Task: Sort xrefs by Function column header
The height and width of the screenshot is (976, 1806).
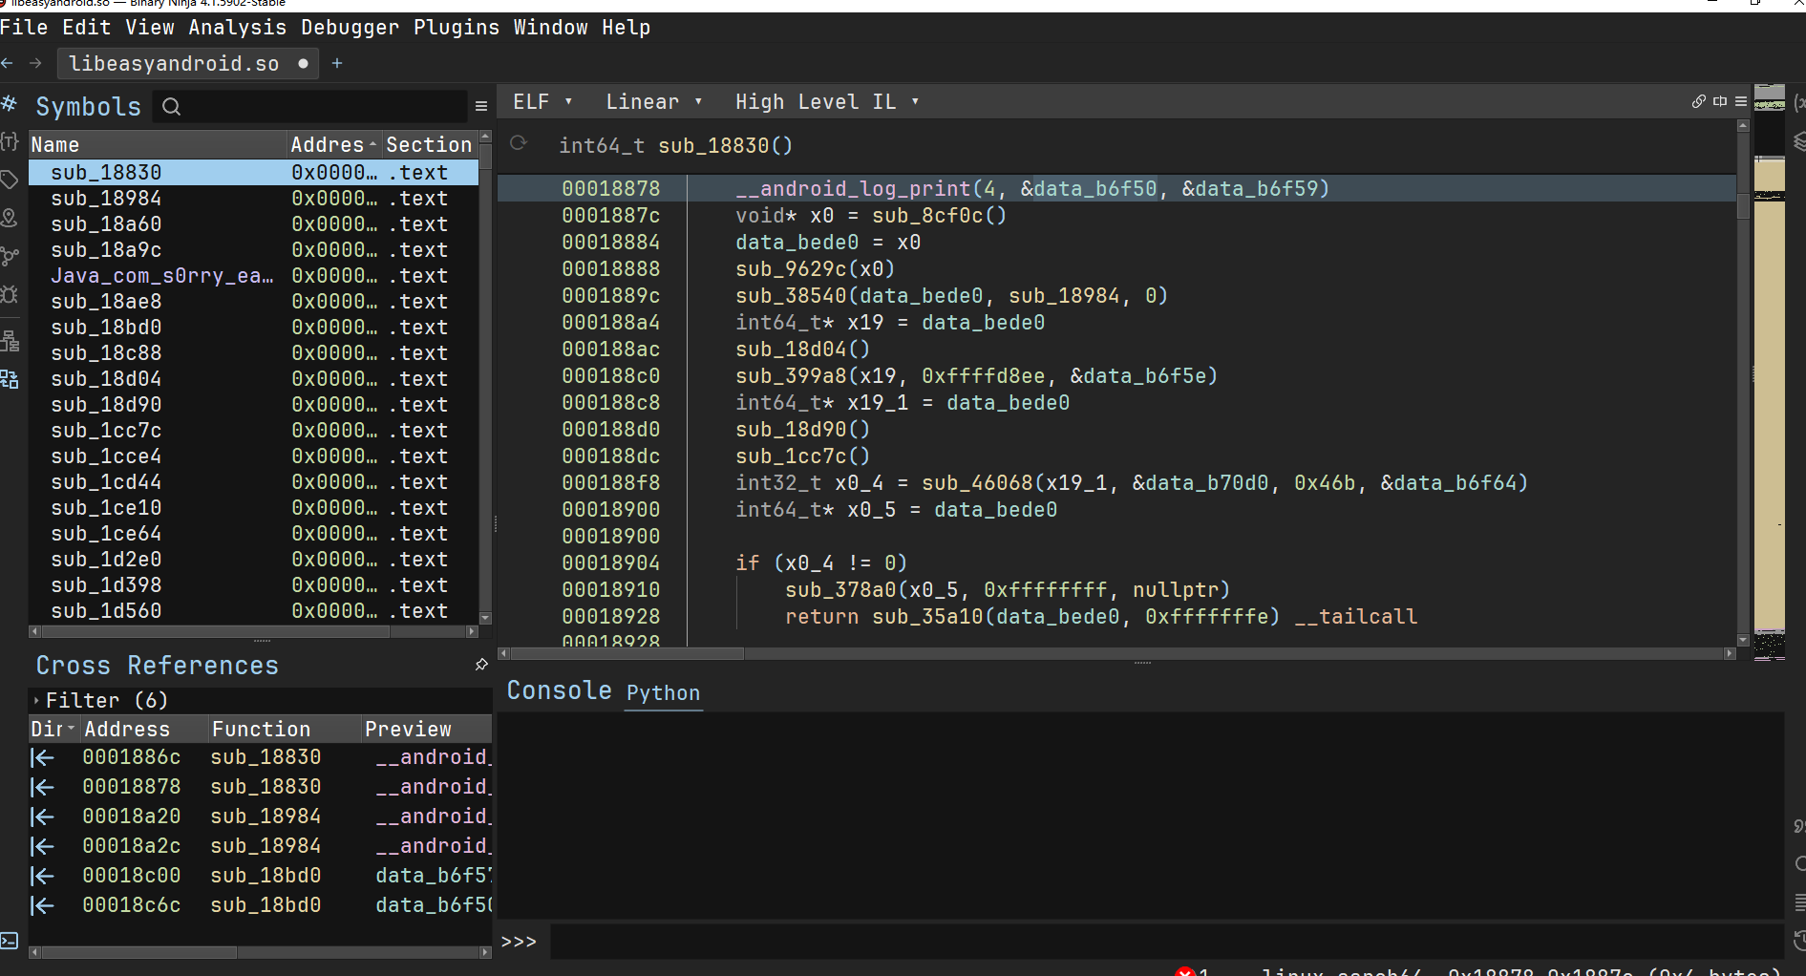Action: click(x=285, y=730)
